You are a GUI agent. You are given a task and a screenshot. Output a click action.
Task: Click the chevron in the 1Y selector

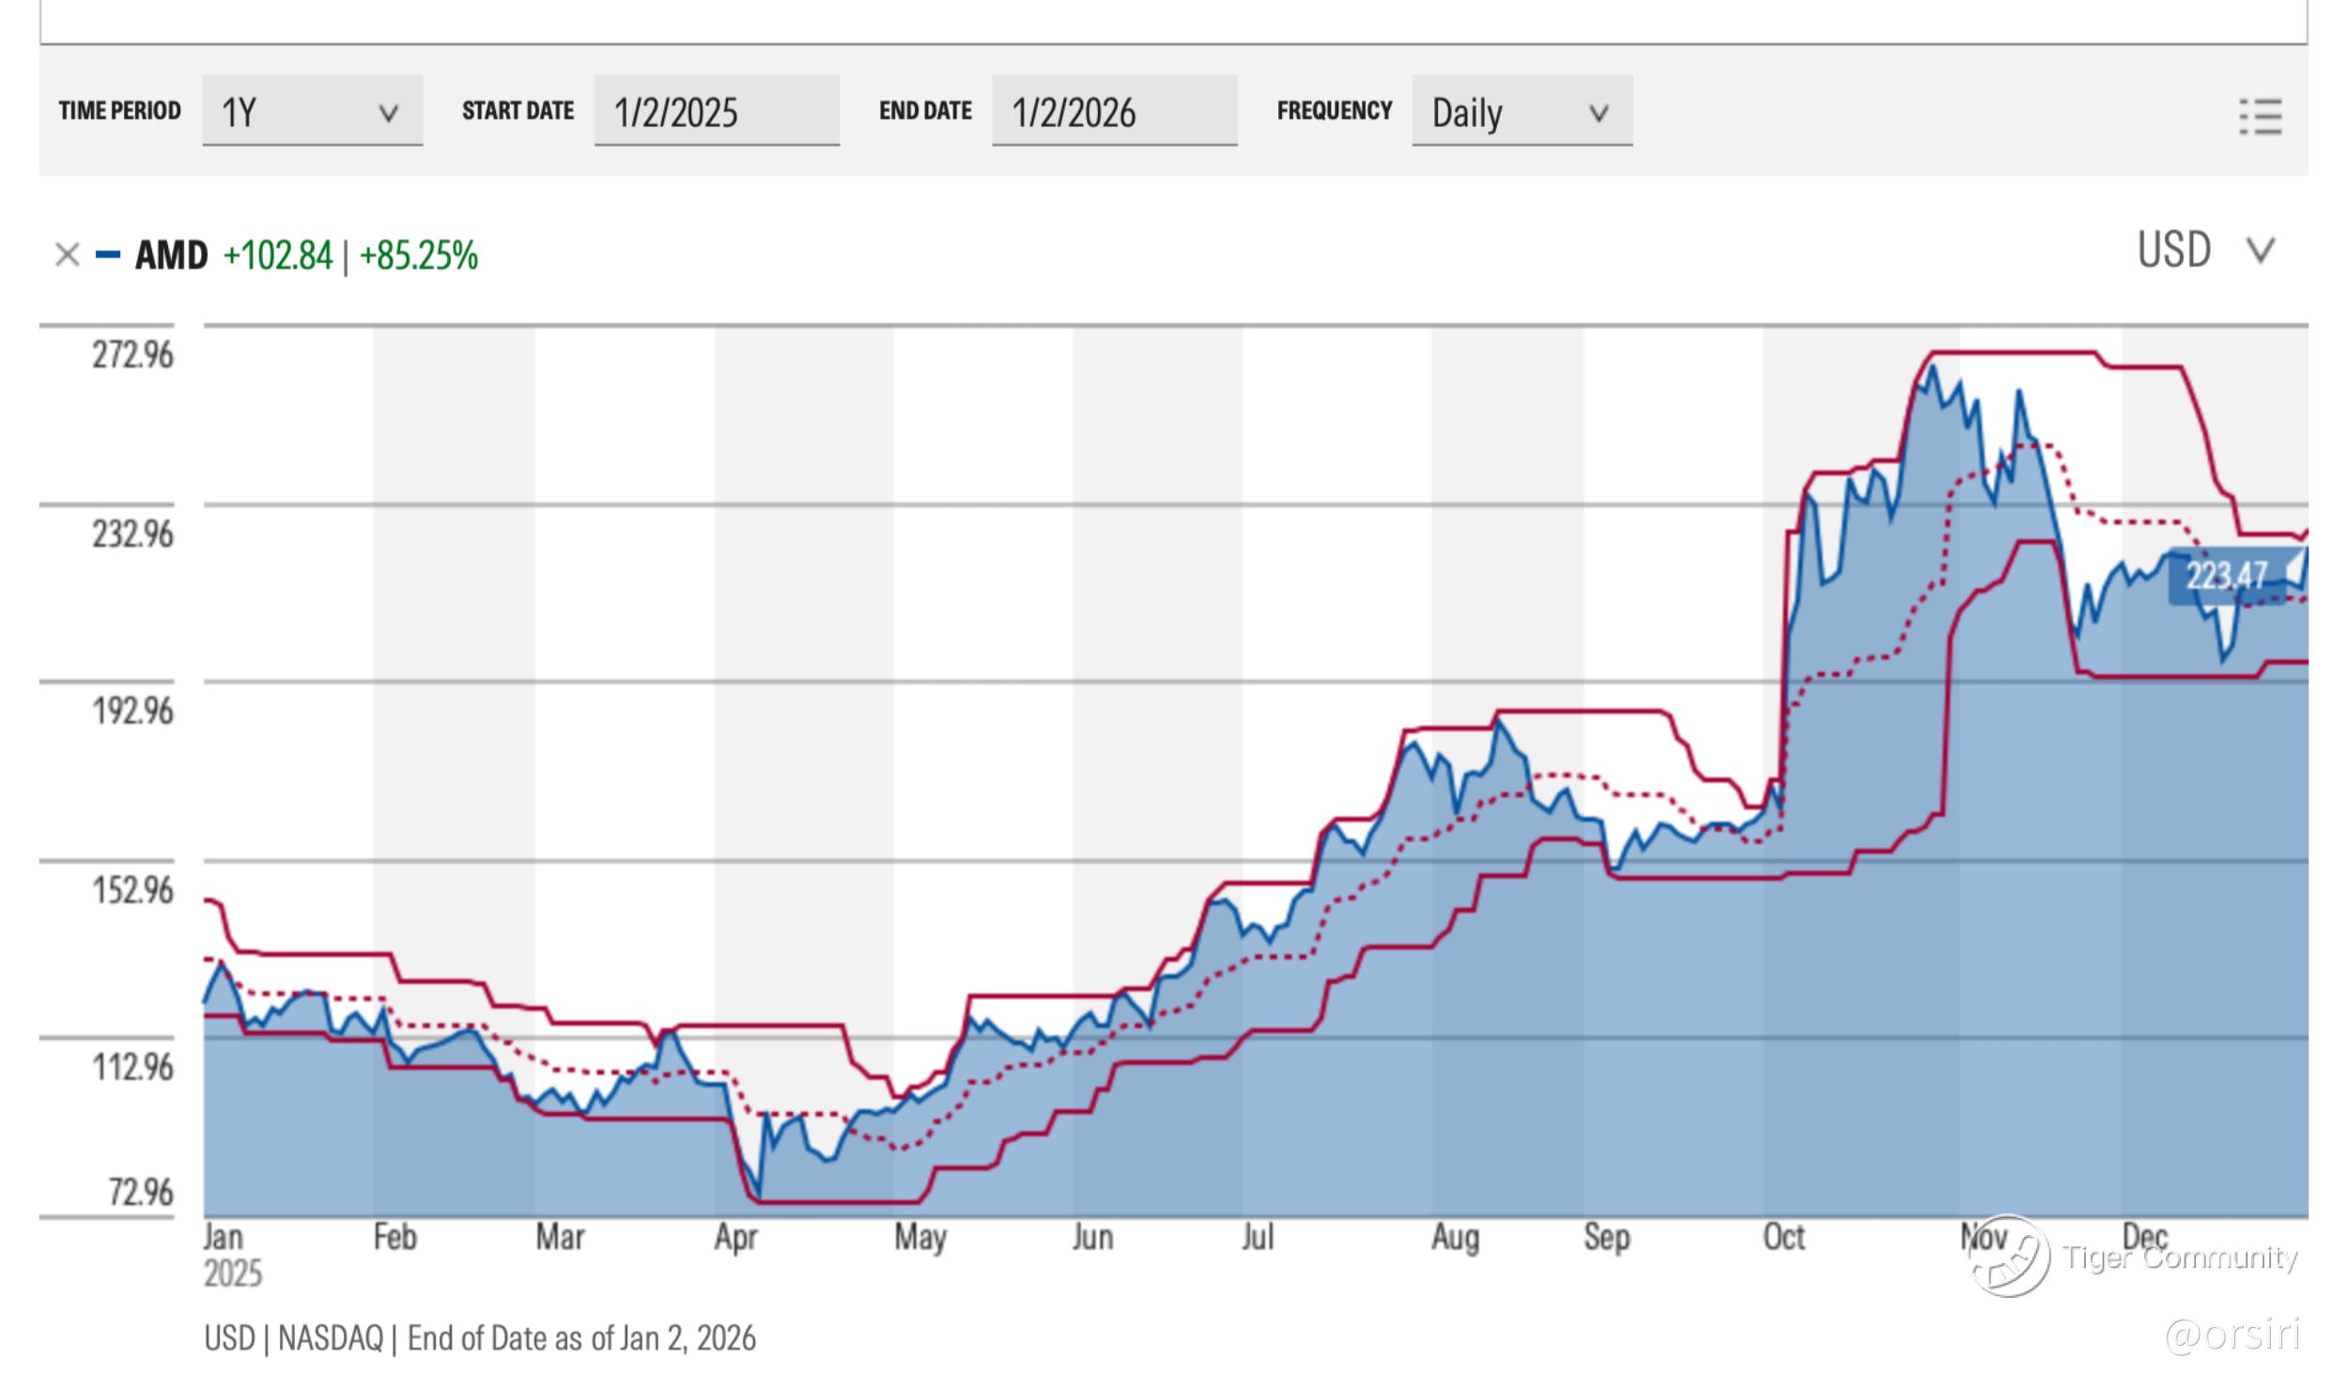point(388,114)
